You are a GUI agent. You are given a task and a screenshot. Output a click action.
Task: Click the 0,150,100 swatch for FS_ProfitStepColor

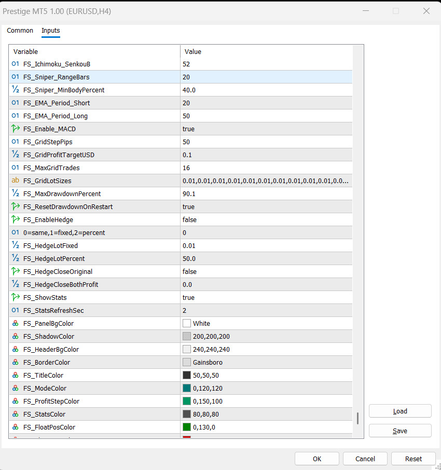pos(187,401)
